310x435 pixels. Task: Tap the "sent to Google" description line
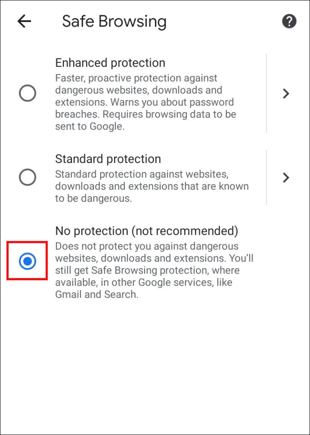pyautogui.click(x=89, y=126)
